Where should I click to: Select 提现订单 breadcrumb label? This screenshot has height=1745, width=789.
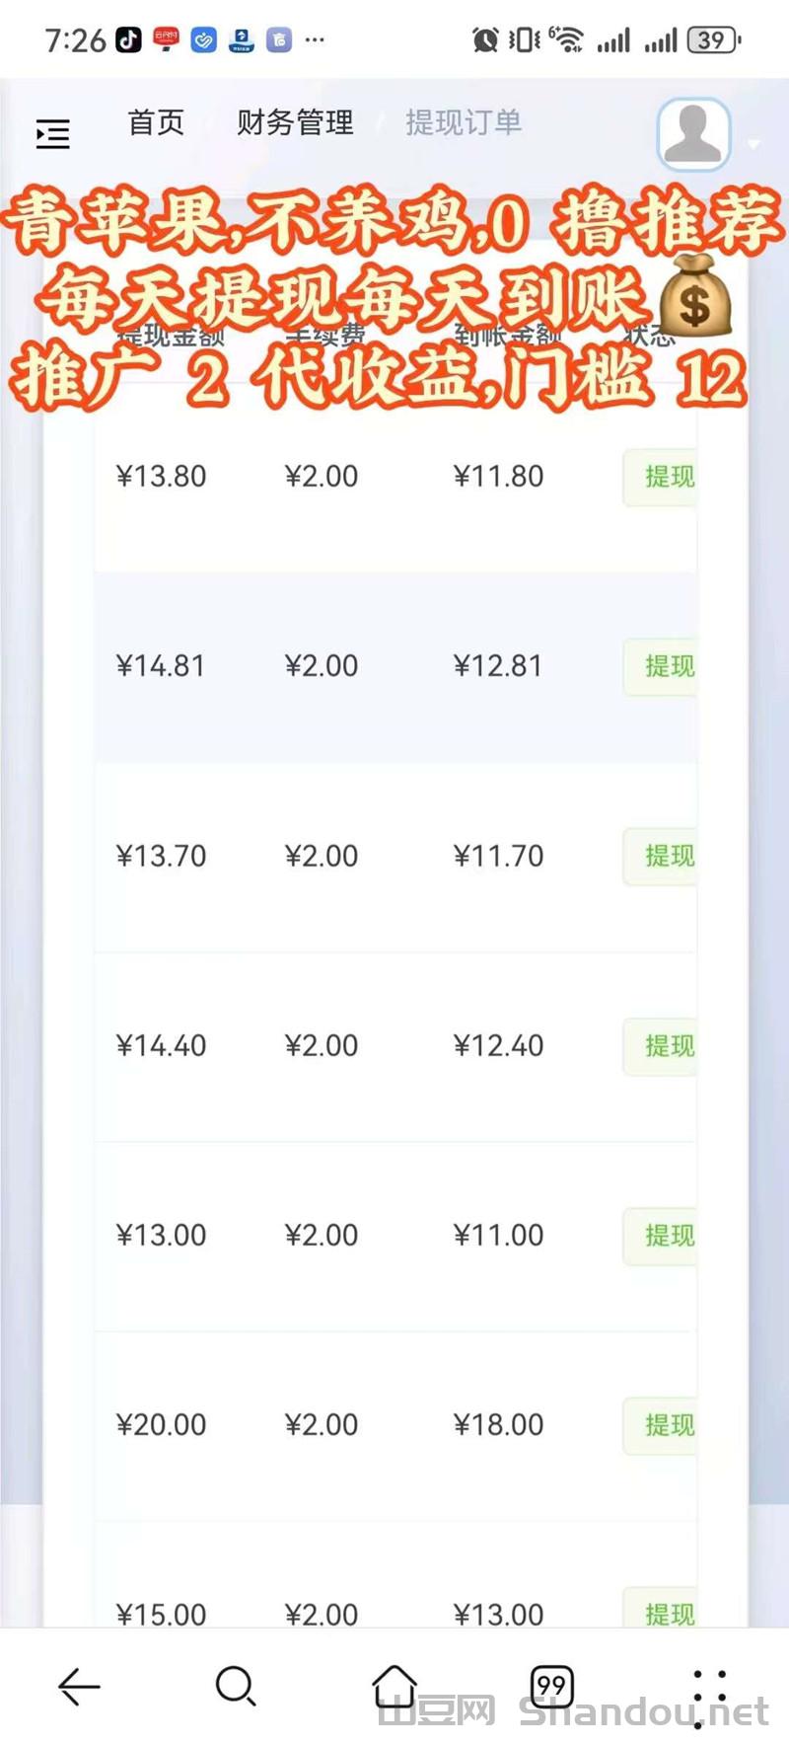[464, 122]
